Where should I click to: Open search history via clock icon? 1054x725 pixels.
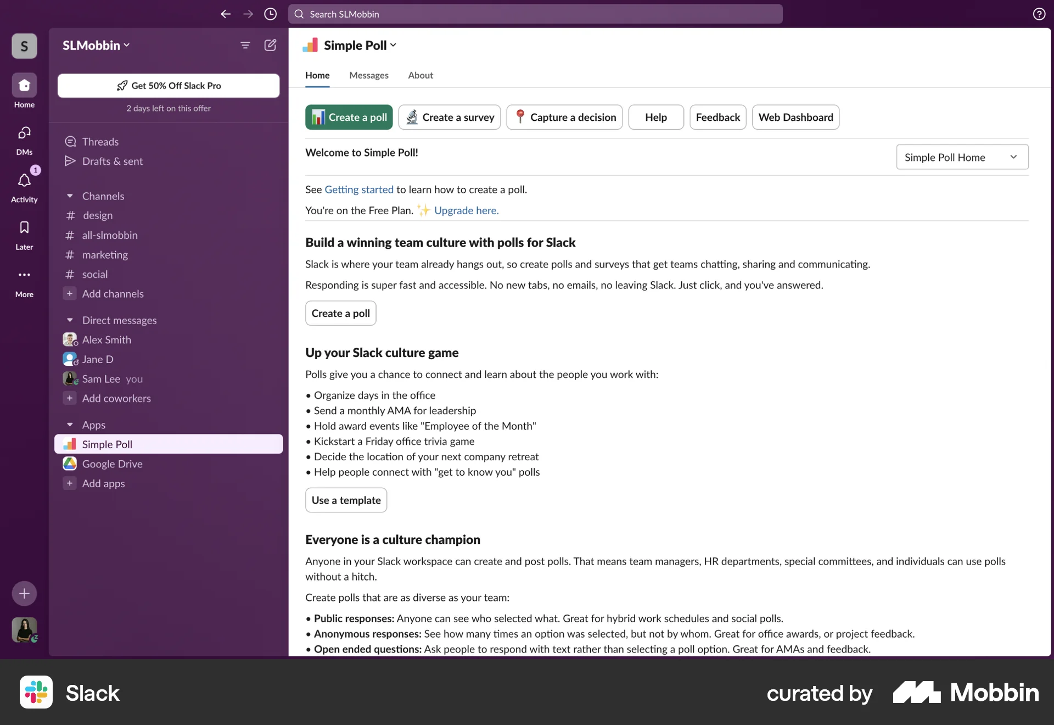coord(270,14)
